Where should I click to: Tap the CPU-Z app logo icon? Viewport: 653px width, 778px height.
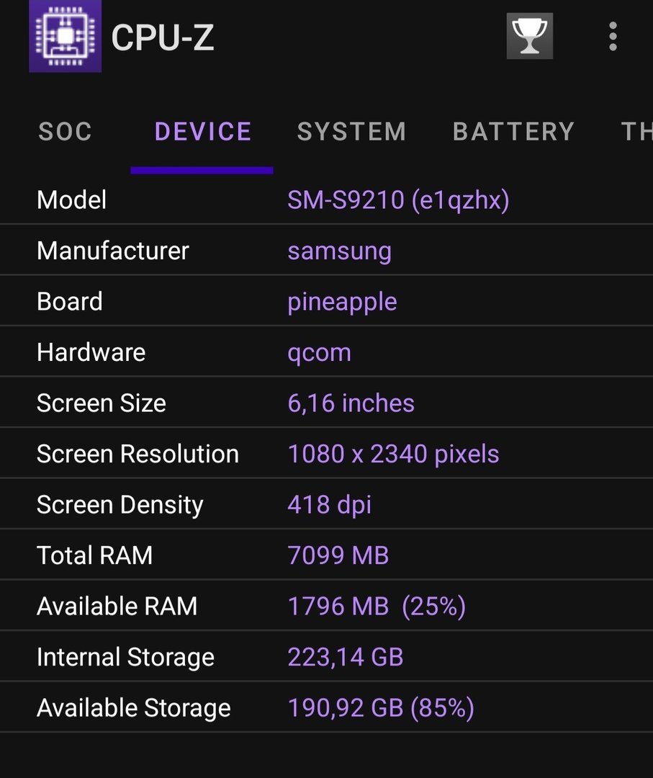pos(65,36)
